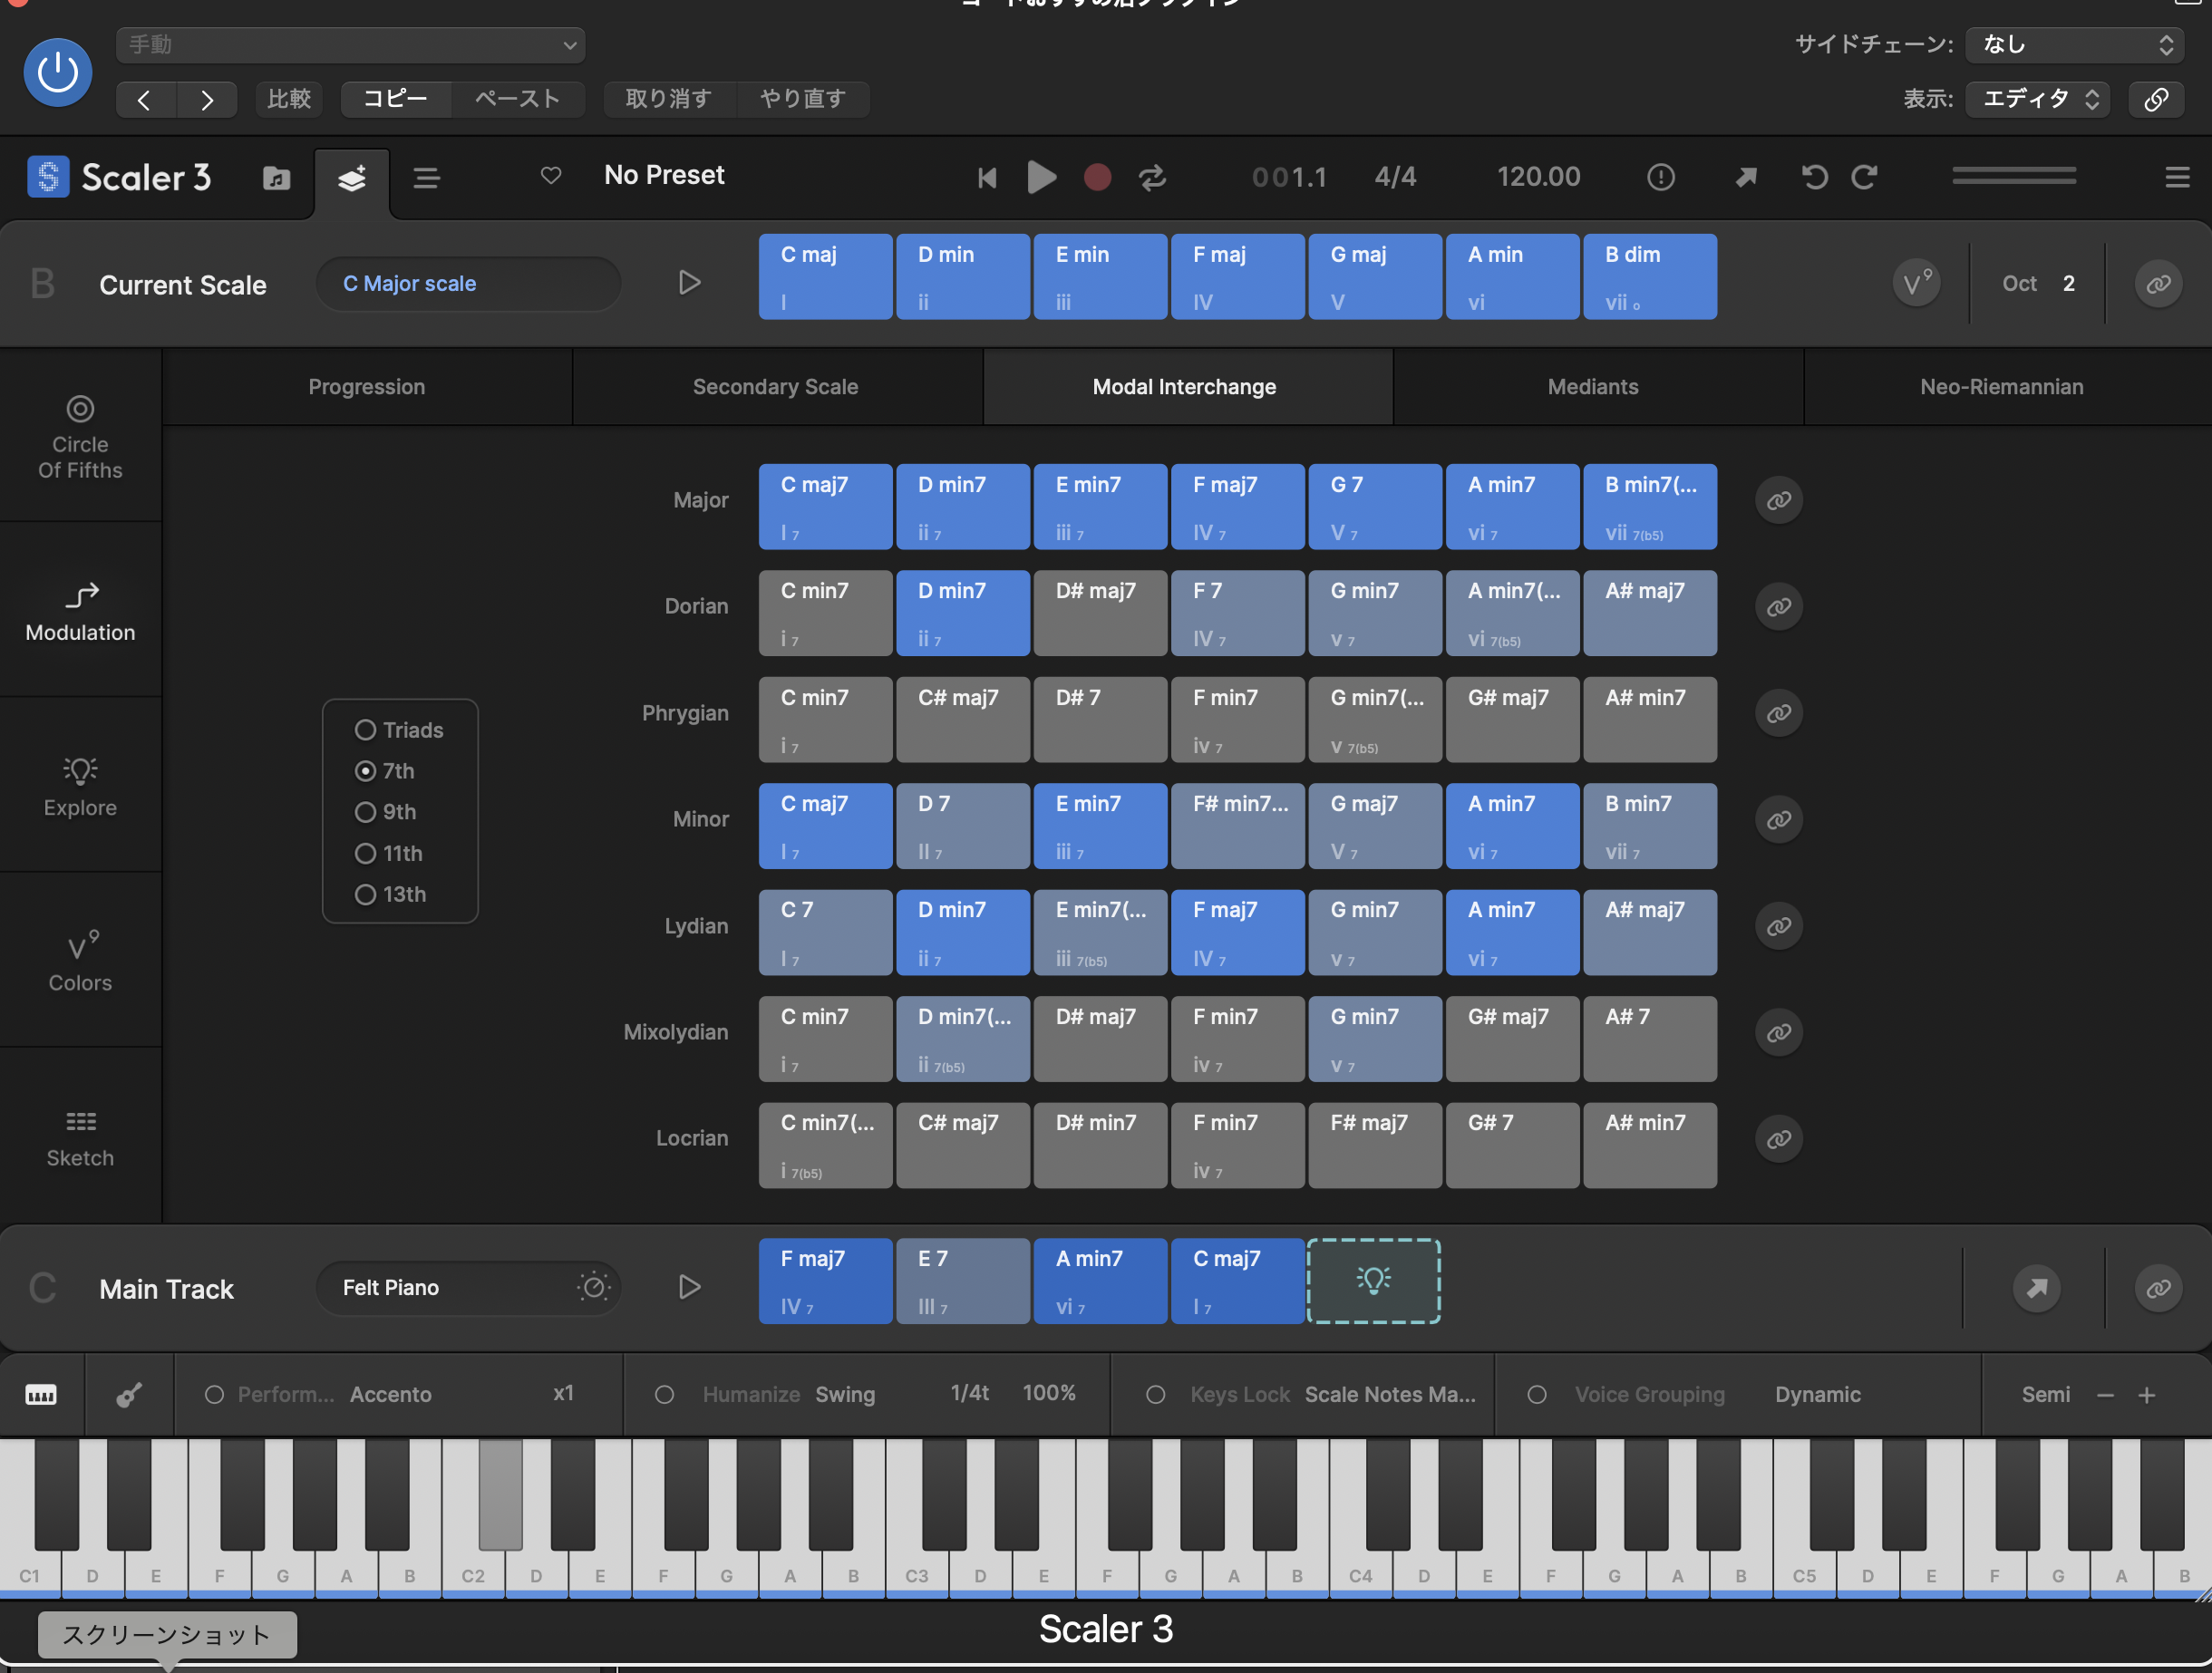The height and width of the screenshot is (1673, 2212).
Task: Link the Dorian mode row
Action: coord(1779,606)
